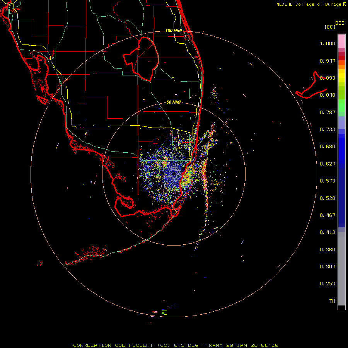Click the 0.680 scale value

click(x=328, y=147)
